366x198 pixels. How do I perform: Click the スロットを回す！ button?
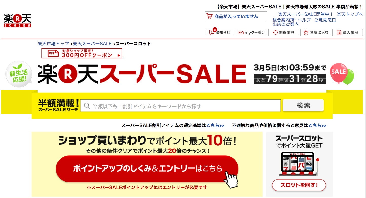(x=299, y=185)
